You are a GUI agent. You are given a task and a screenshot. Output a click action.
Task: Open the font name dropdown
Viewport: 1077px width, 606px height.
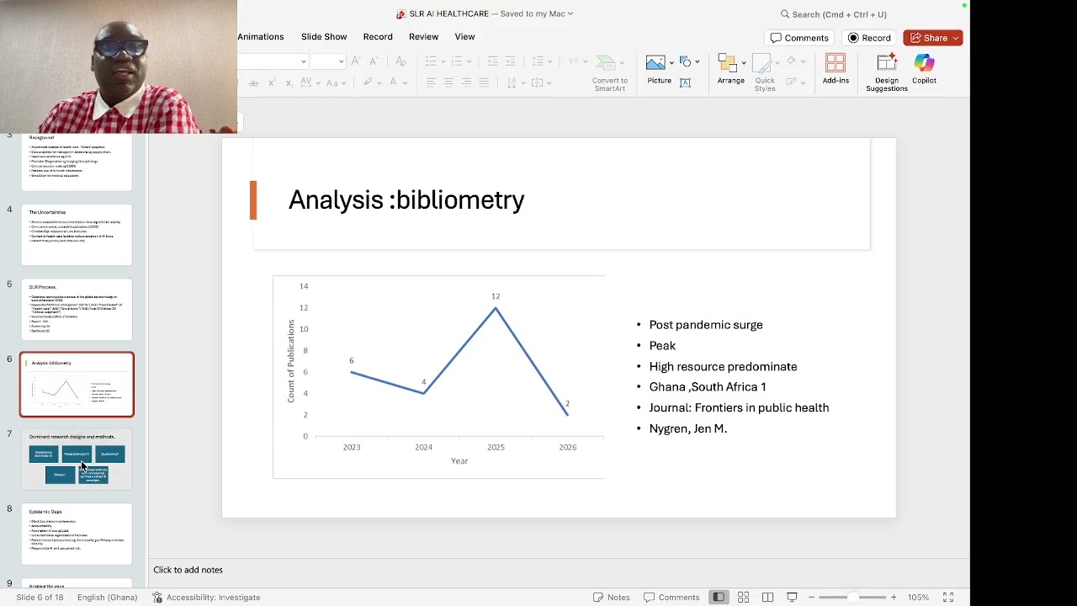303,61
